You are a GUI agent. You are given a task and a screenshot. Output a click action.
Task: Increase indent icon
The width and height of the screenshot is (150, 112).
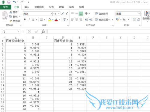click(91, 19)
